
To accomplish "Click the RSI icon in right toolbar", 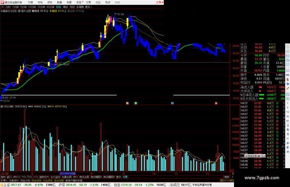I will click(x=288, y=75).
